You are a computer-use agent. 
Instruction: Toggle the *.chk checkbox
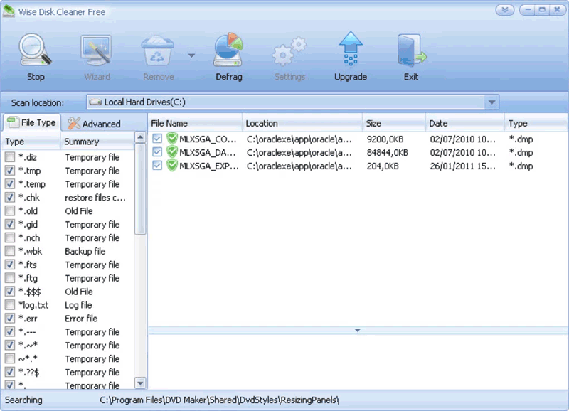[10, 198]
